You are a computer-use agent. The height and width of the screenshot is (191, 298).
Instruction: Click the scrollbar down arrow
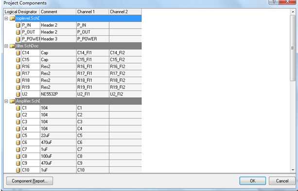click(293, 170)
